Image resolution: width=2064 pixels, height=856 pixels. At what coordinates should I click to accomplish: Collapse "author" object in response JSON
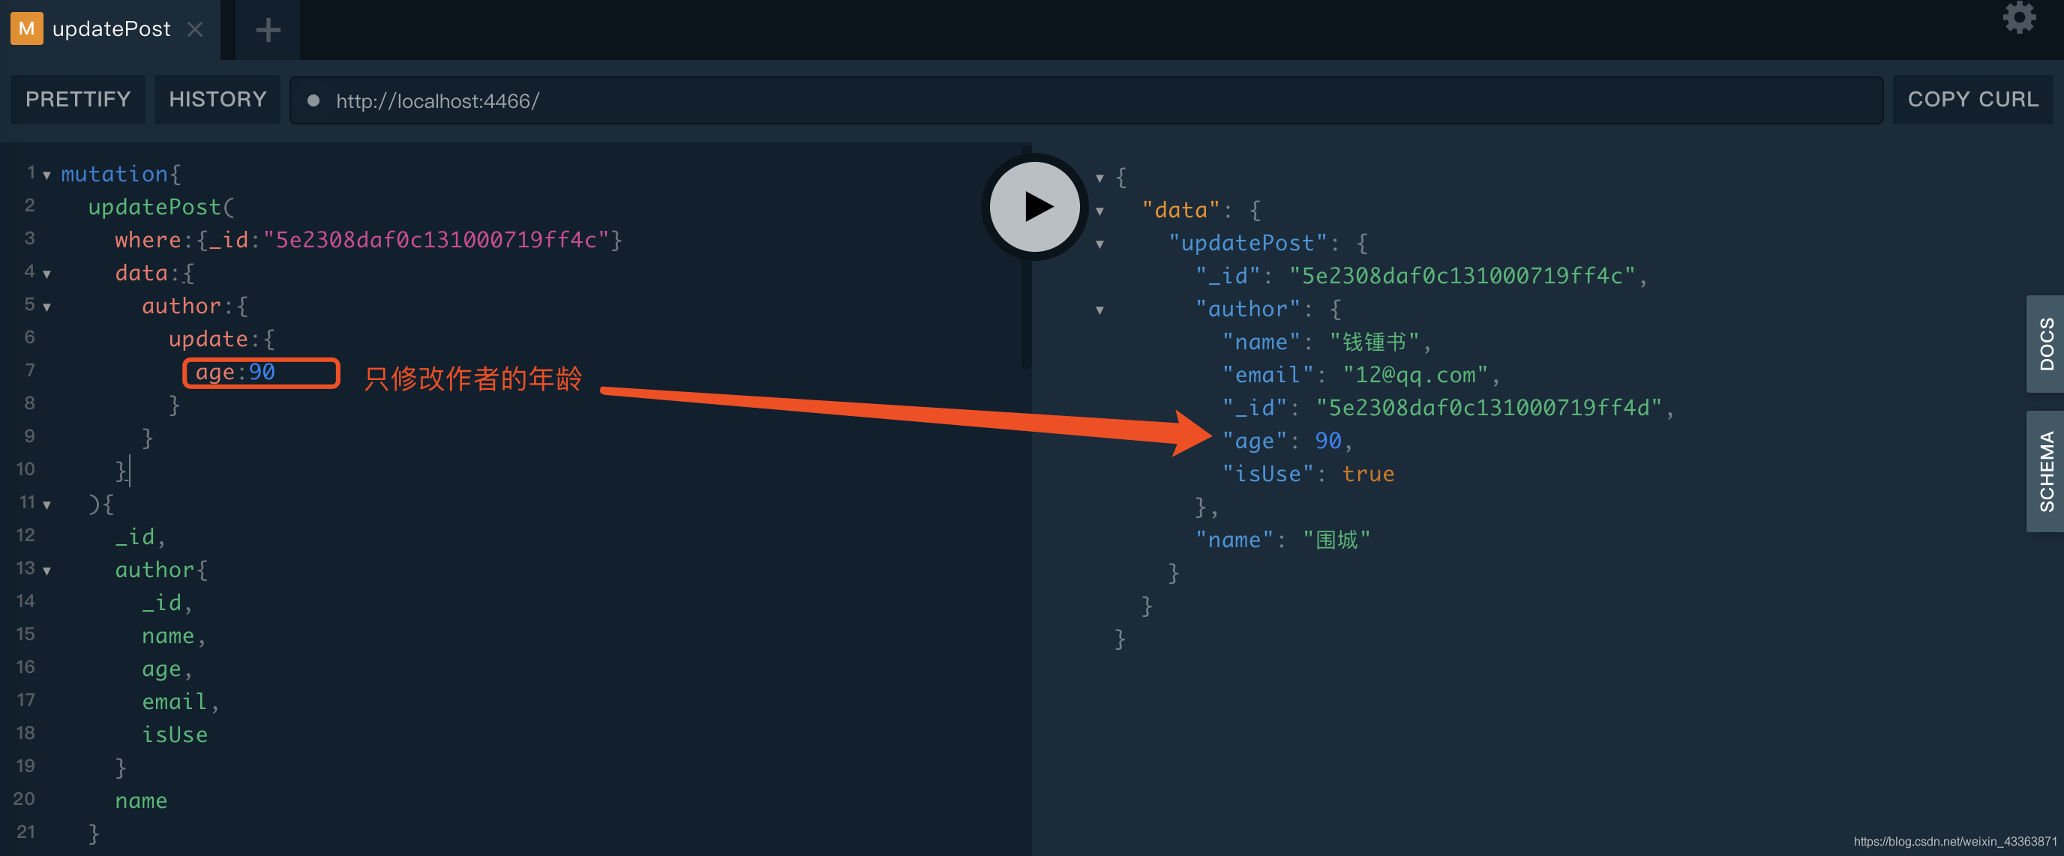(x=1100, y=310)
